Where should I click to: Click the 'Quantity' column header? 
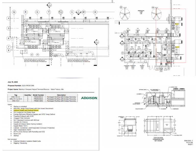coord(28,95)
